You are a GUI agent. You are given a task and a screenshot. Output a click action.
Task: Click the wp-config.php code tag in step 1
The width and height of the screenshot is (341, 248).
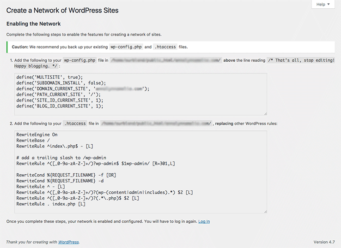coord(79,60)
